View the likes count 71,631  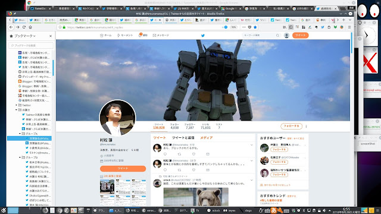point(205,126)
